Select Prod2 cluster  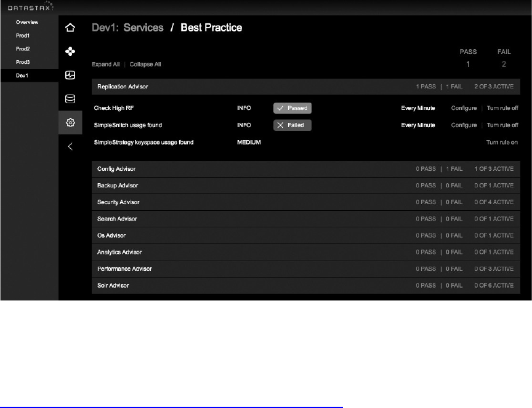pyautogui.click(x=23, y=49)
